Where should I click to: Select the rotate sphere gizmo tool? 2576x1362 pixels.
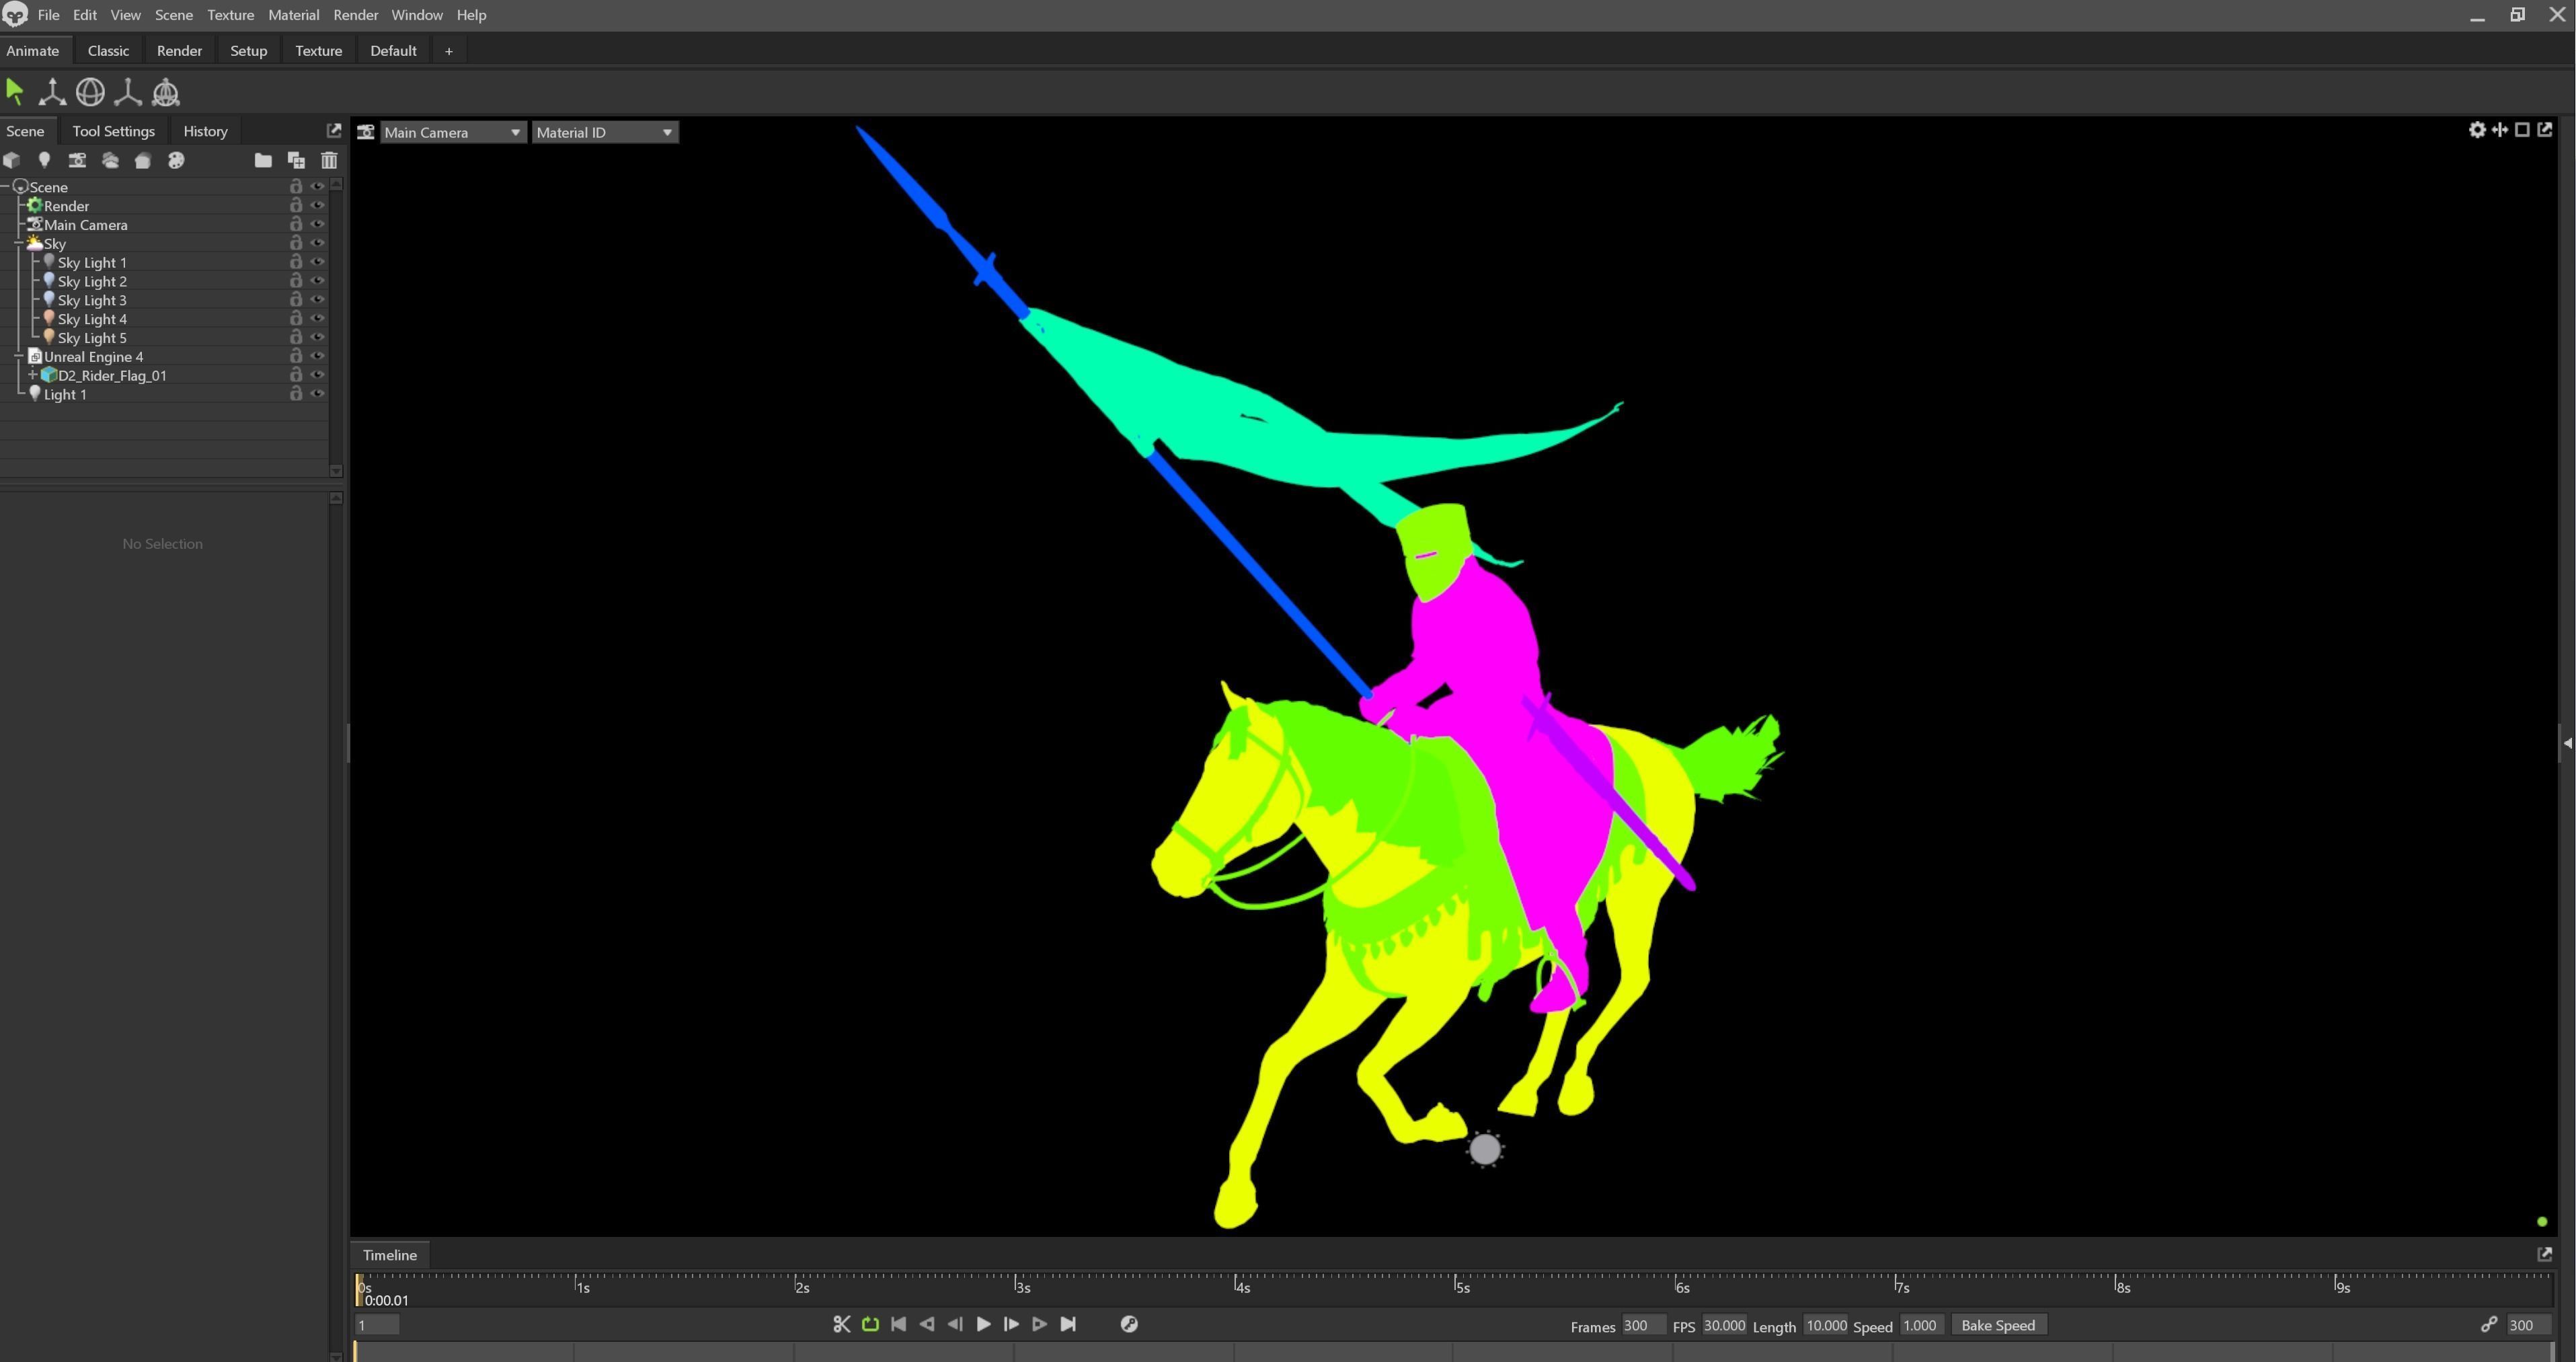(90, 93)
